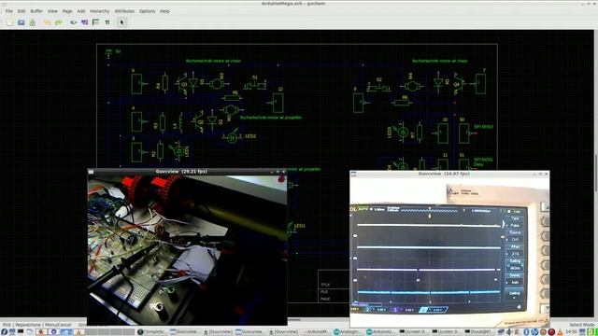Focus the Guvcview 29.21 fps breadboard window title

click(181, 172)
